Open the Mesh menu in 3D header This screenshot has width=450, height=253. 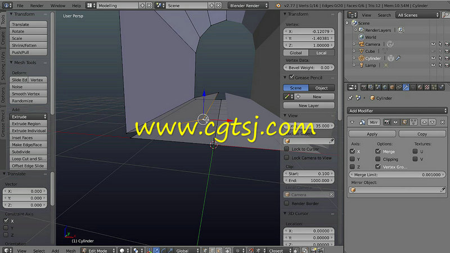click(71, 251)
